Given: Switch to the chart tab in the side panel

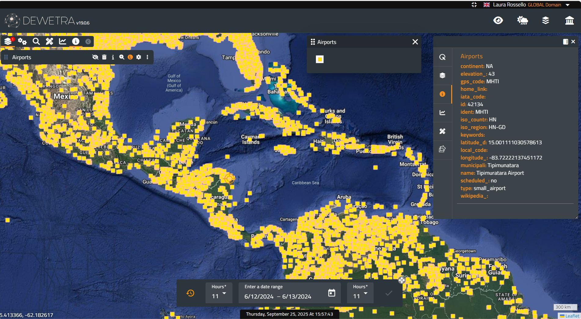Looking at the screenshot, I should [x=442, y=113].
